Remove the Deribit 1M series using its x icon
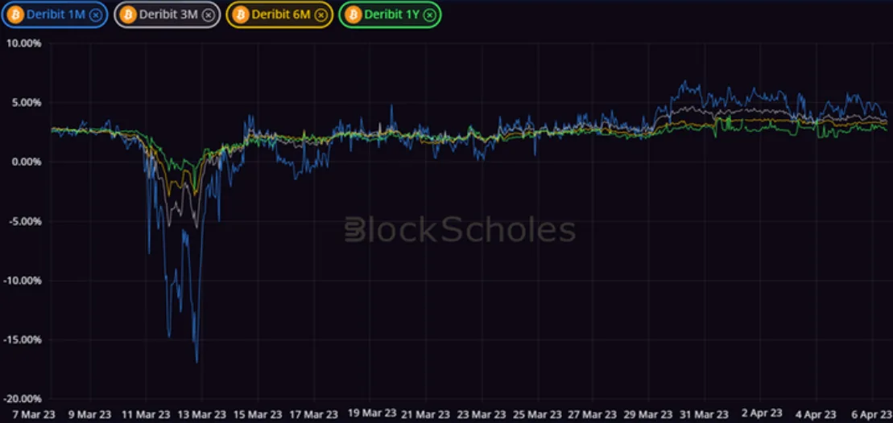 [97, 15]
